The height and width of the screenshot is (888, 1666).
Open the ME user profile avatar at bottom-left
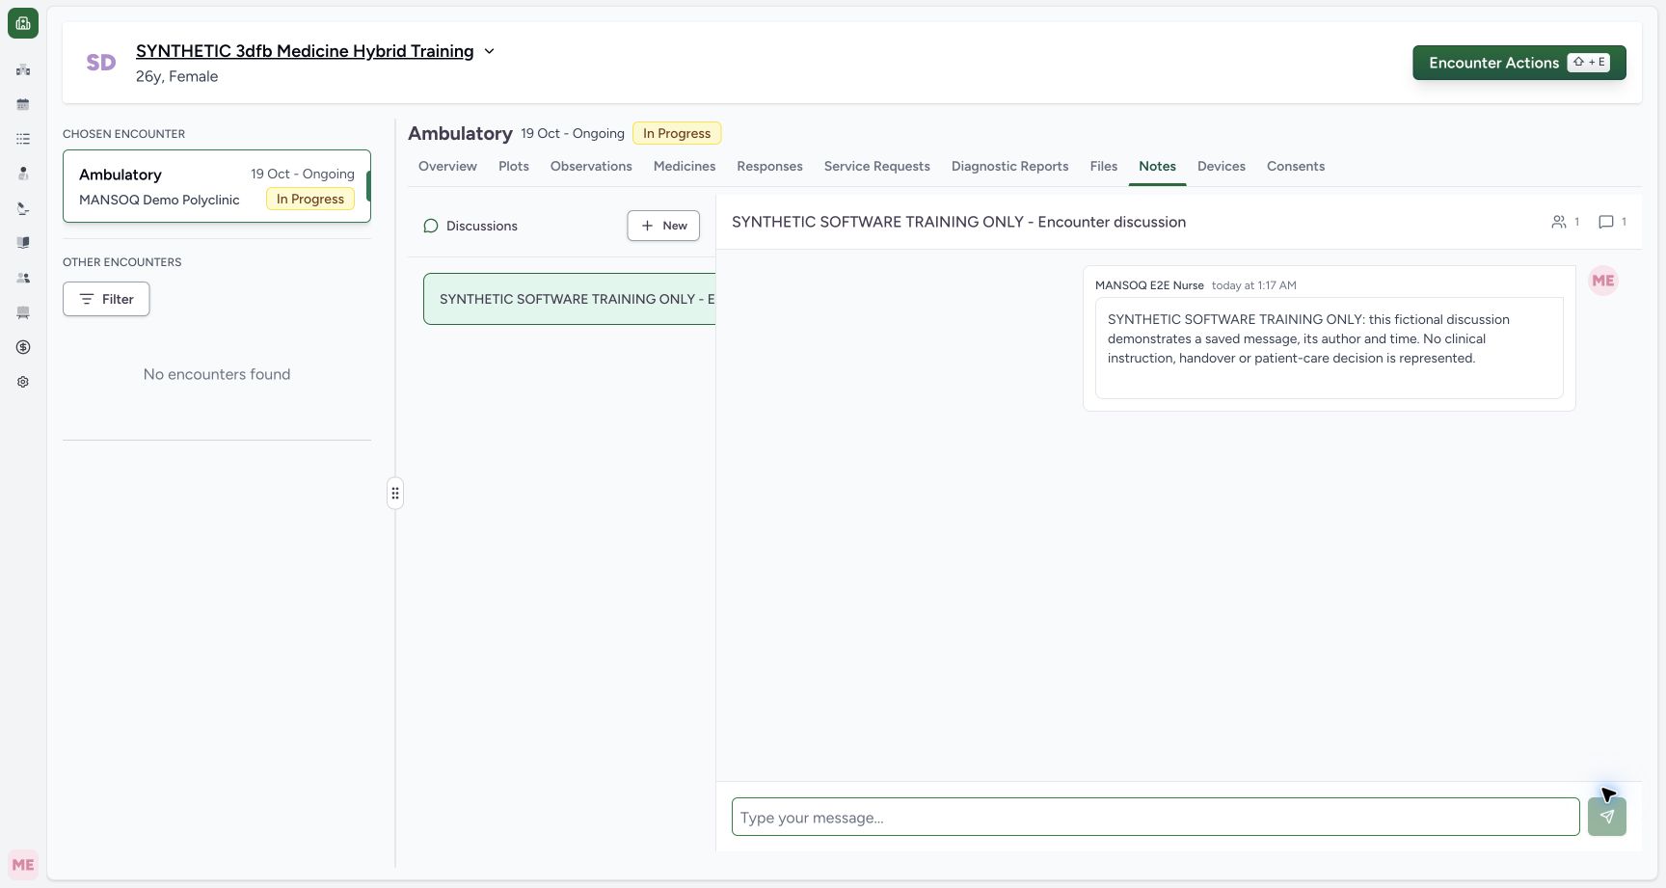23,865
